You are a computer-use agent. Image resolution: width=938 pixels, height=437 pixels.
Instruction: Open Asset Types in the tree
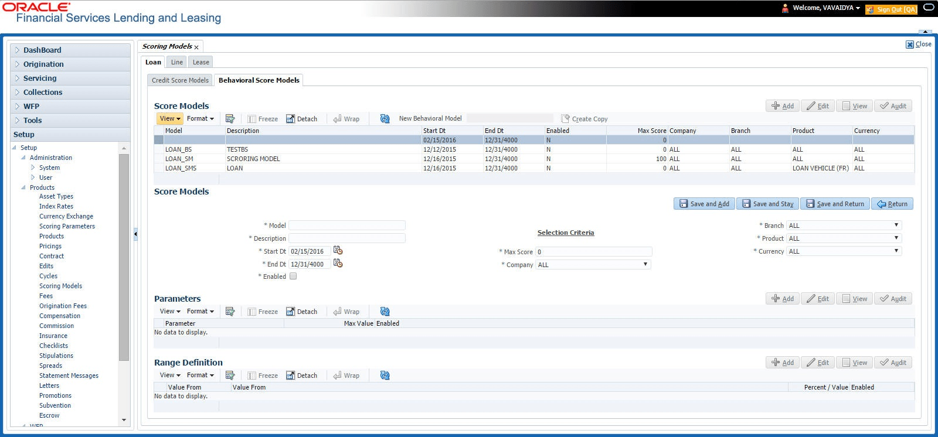tap(56, 196)
